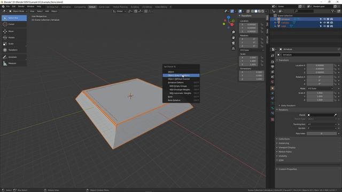Image resolution: width=342 pixels, height=192 pixels.
Task: Toggle the camera view icon
Action: click(234, 43)
